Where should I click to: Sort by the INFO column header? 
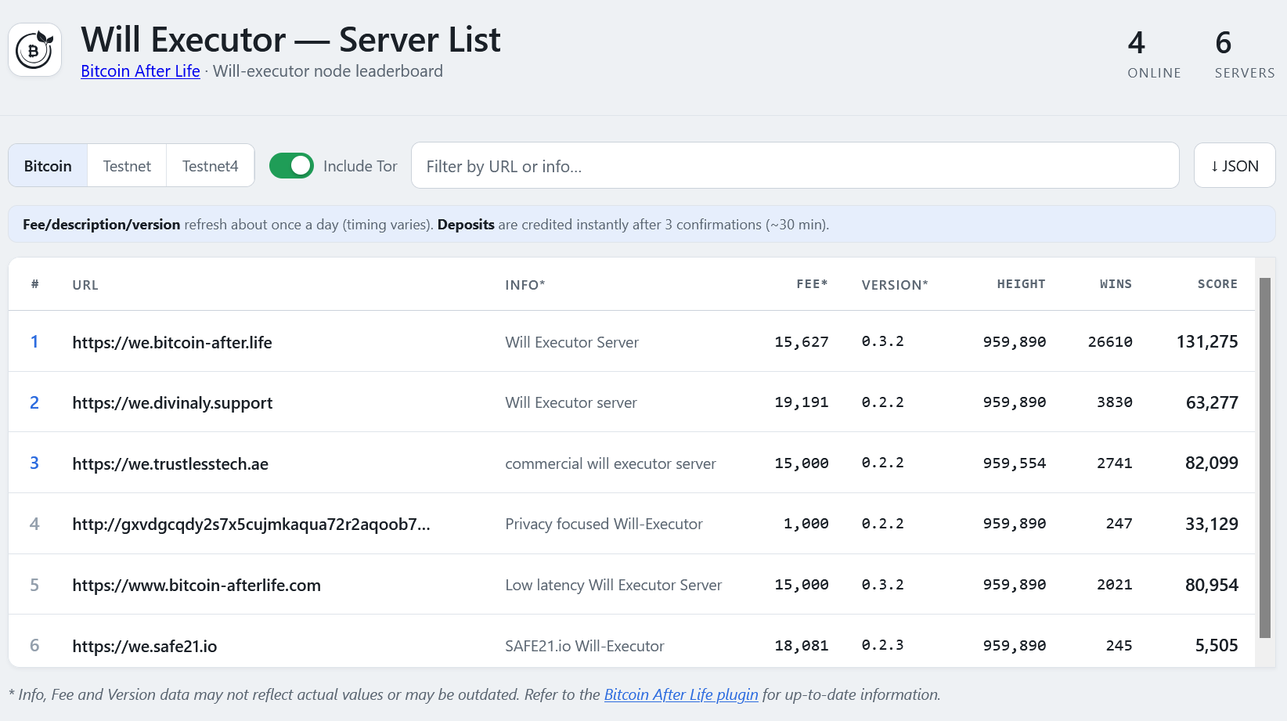pyautogui.click(x=525, y=285)
